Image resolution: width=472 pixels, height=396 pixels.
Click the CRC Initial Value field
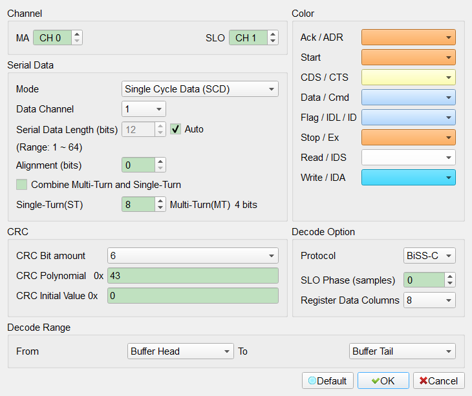[x=193, y=296]
